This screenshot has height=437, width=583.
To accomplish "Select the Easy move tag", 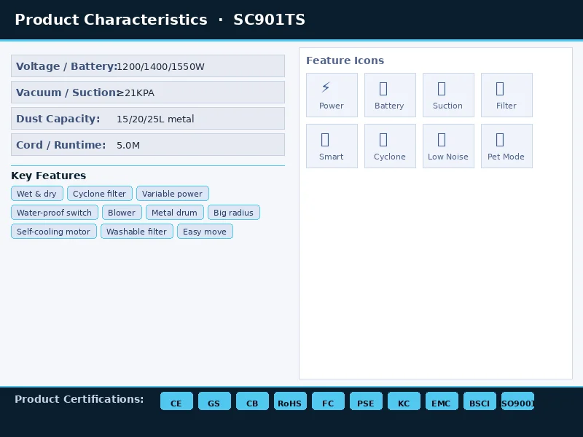I will pyautogui.click(x=205, y=232).
